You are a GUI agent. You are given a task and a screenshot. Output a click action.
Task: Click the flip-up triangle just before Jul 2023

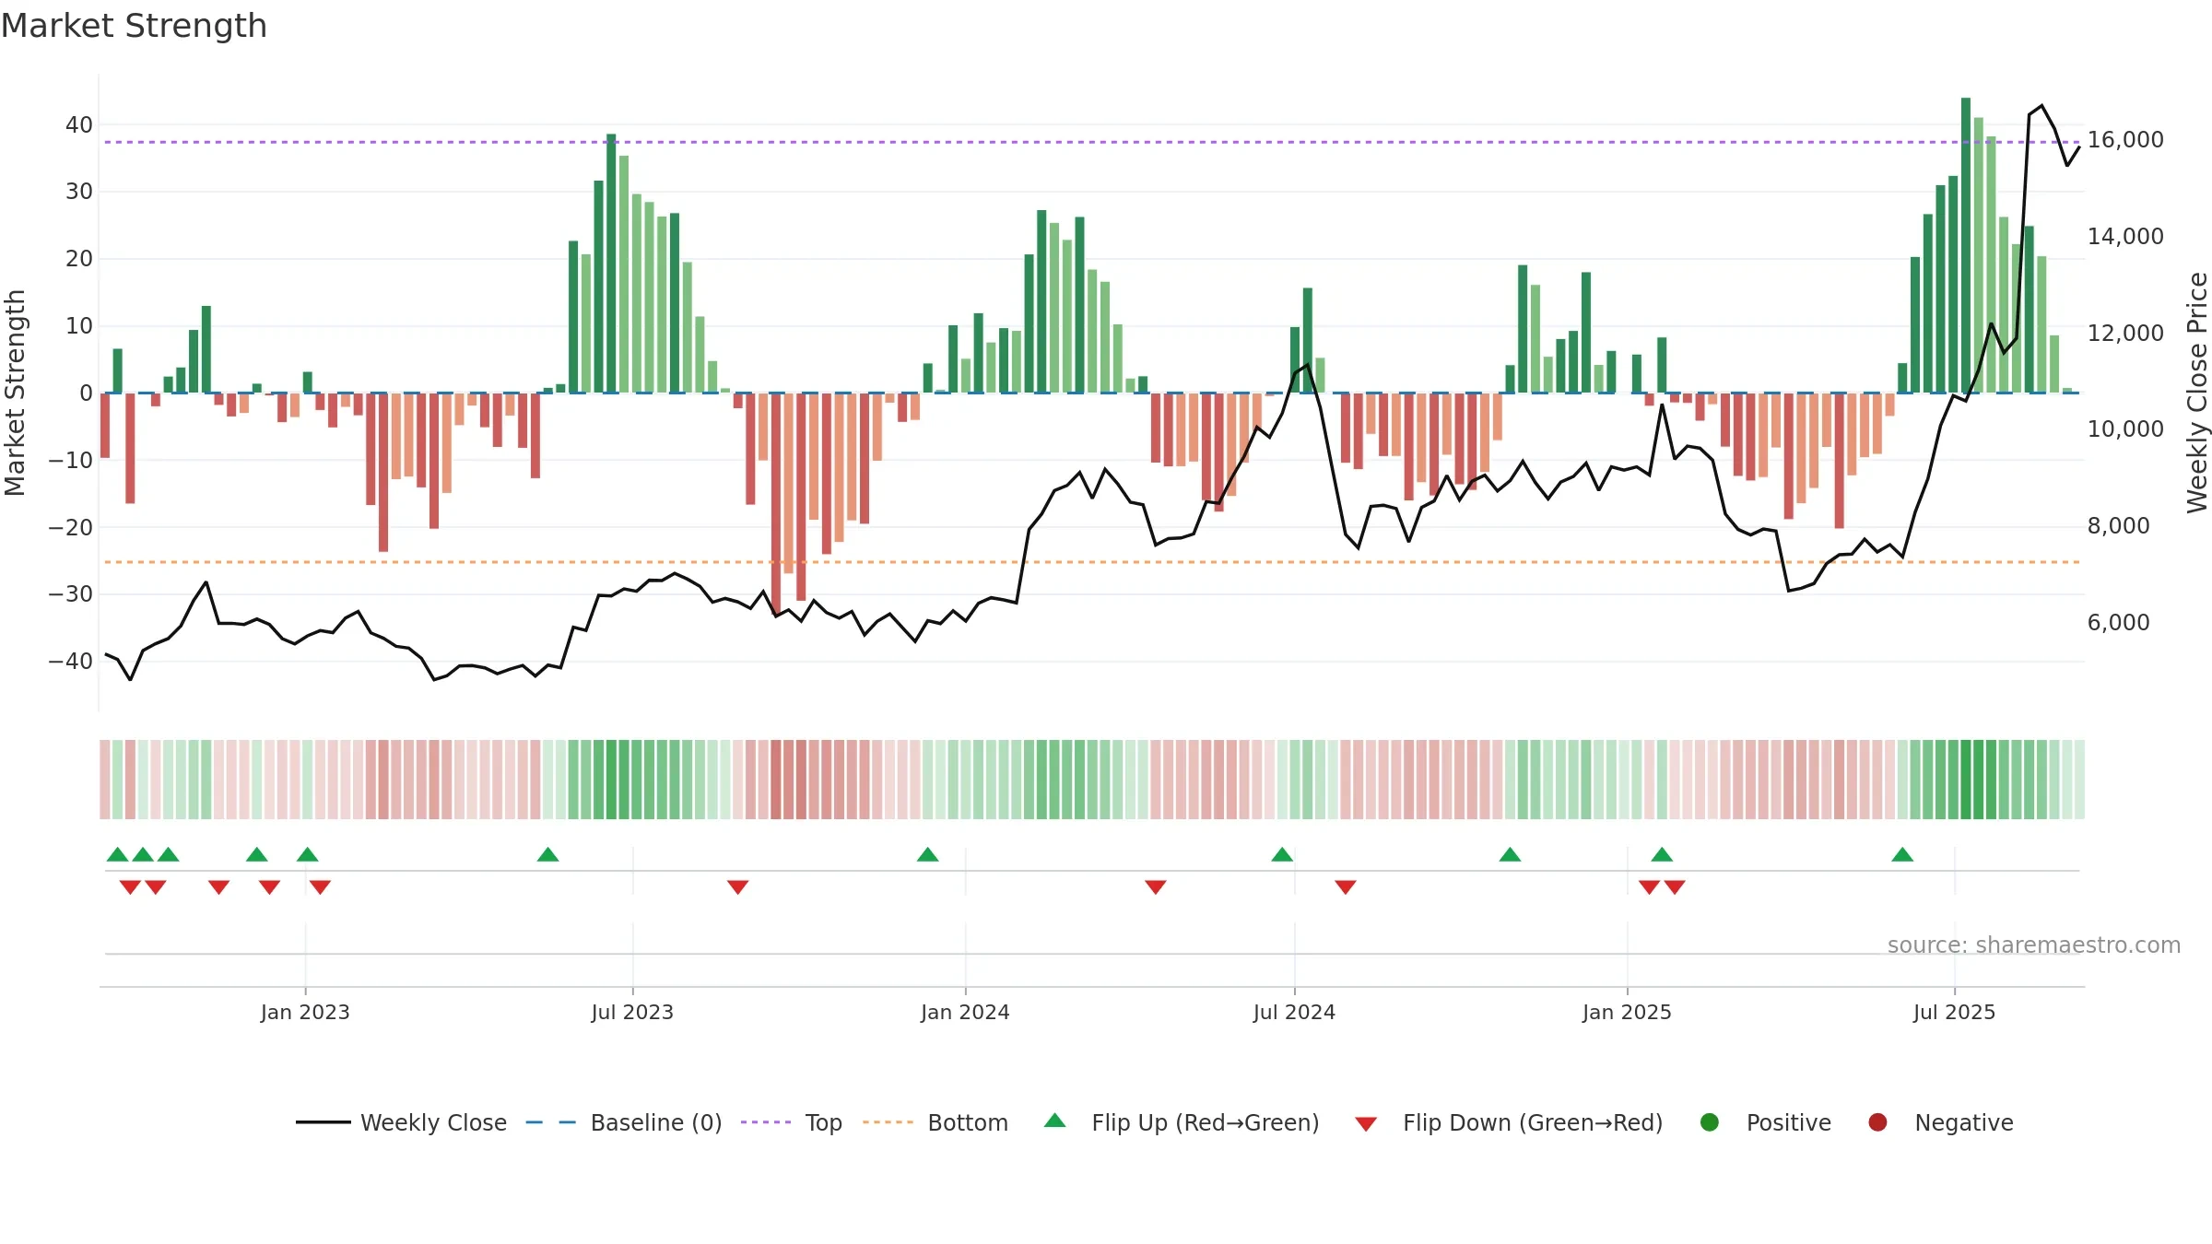click(x=547, y=854)
